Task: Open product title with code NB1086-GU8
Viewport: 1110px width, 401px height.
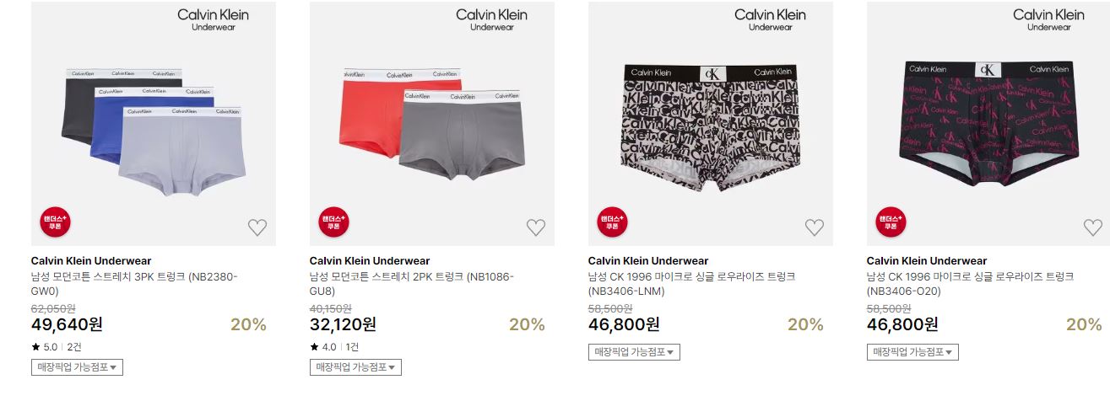Action: point(412,284)
